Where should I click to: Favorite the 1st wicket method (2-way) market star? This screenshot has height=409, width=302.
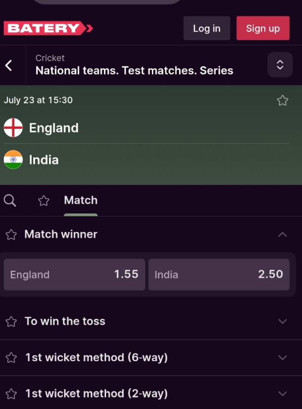11,394
